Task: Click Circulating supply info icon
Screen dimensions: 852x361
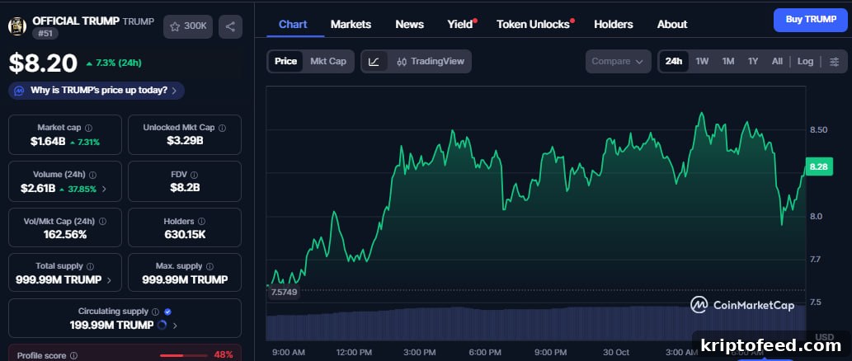Action: (x=155, y=312)
